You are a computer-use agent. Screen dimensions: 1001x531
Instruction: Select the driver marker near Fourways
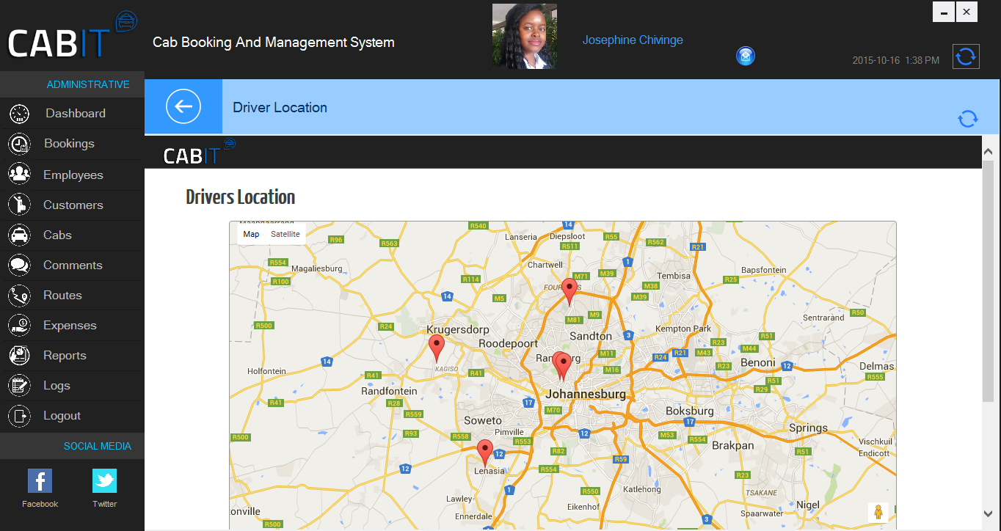point(569,292)
